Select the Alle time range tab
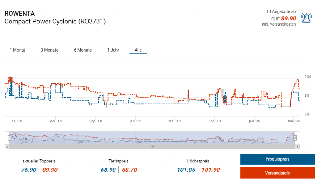 (138, 50)
